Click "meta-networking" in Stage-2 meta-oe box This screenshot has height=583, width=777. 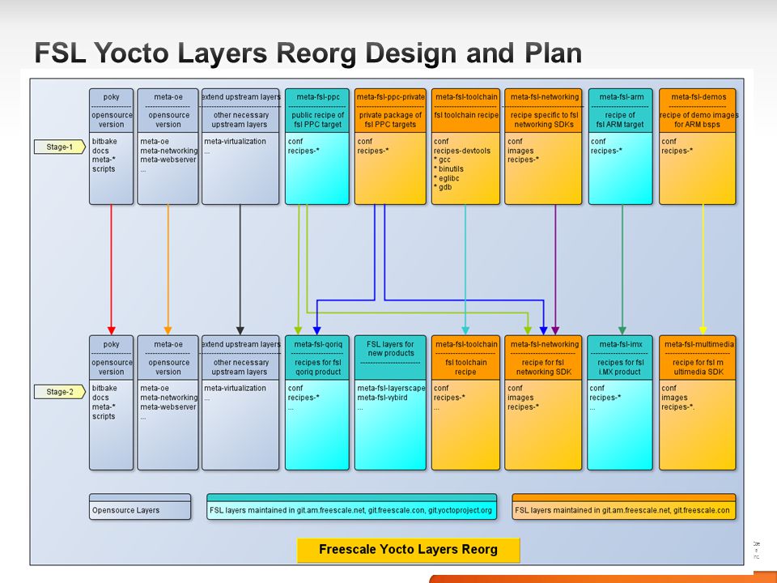point(168,398)
